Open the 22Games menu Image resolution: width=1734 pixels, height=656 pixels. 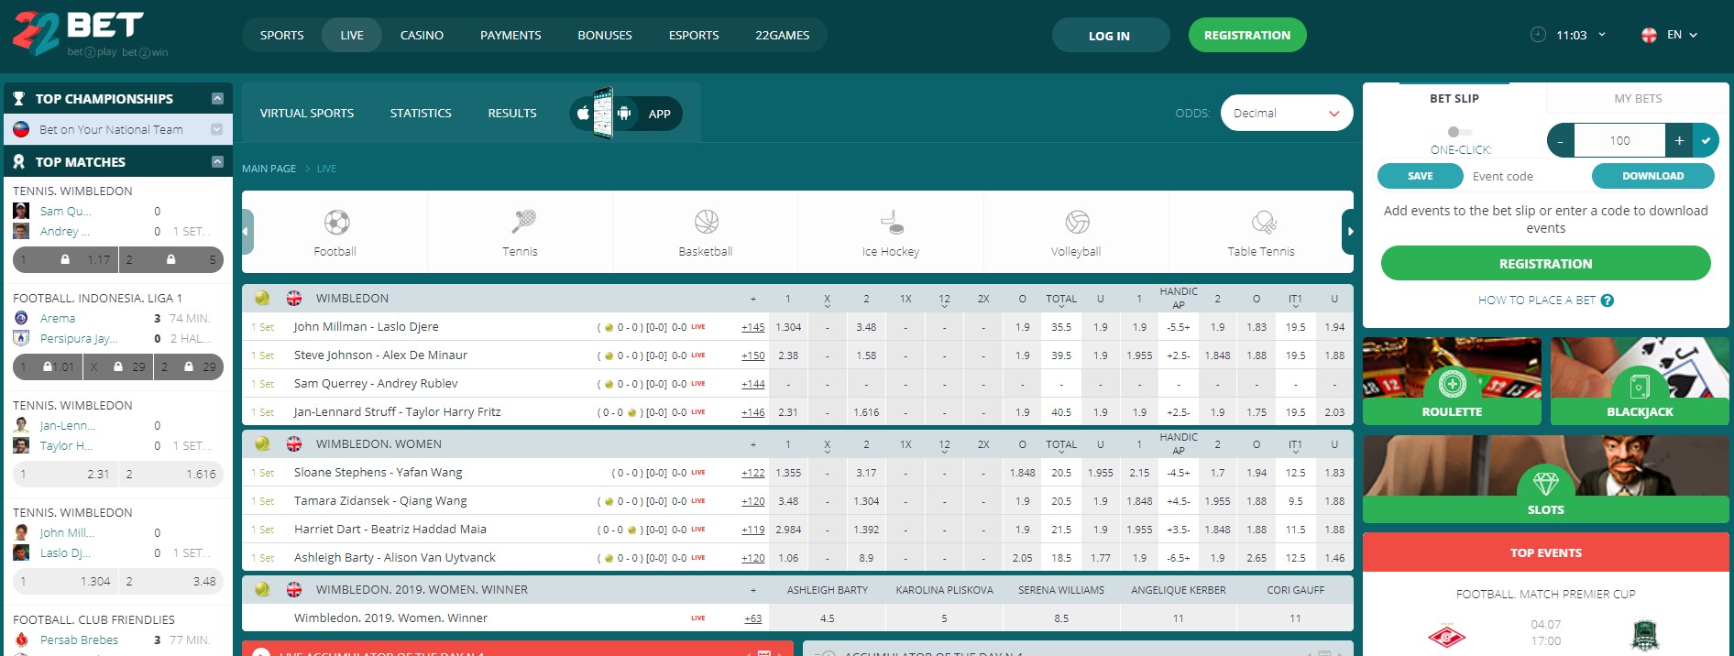783,35
